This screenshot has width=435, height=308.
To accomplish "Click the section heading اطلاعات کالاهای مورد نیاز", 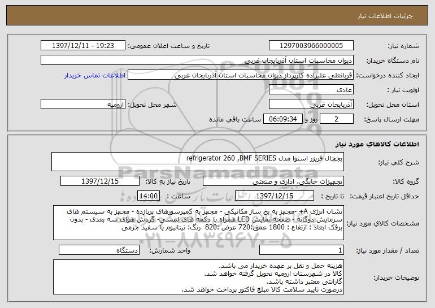I will (x=377, y=144).
